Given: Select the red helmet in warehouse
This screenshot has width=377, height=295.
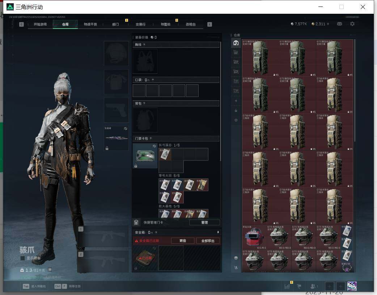Looking at the screenshot, I should pyautogui.click(x=254, y=237).
